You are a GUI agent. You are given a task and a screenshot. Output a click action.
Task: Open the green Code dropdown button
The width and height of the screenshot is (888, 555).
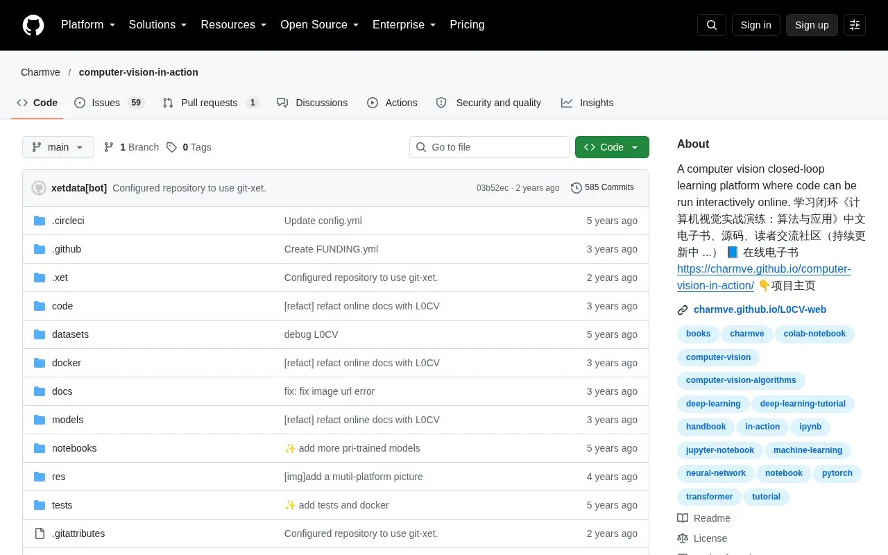tap(612, 147)
